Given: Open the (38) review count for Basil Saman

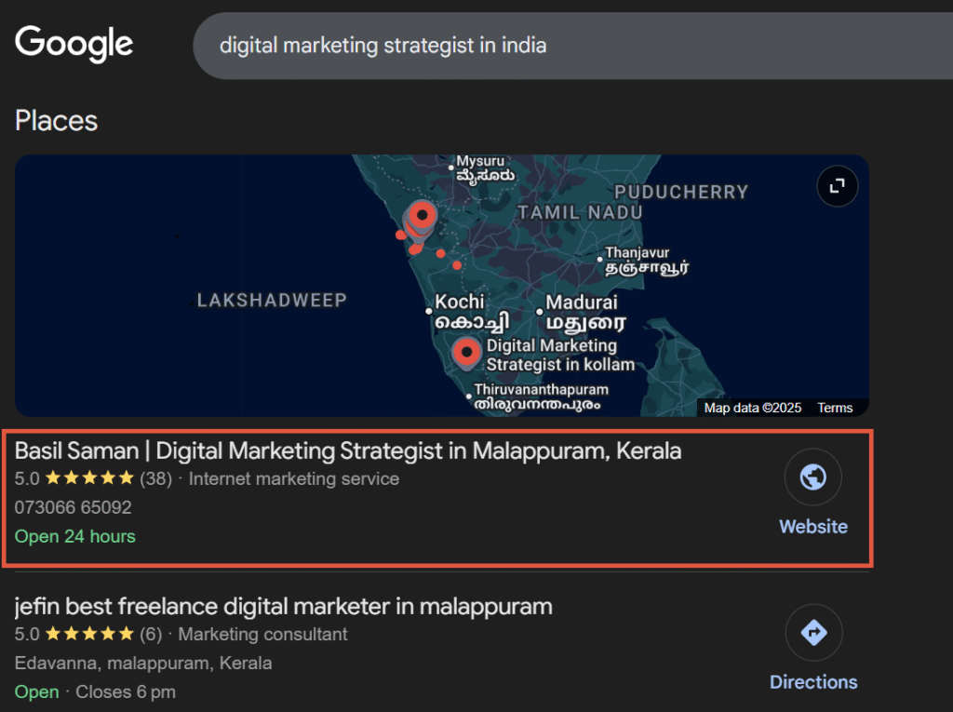Looking at the screenshot, I should [x=155, y=479].
